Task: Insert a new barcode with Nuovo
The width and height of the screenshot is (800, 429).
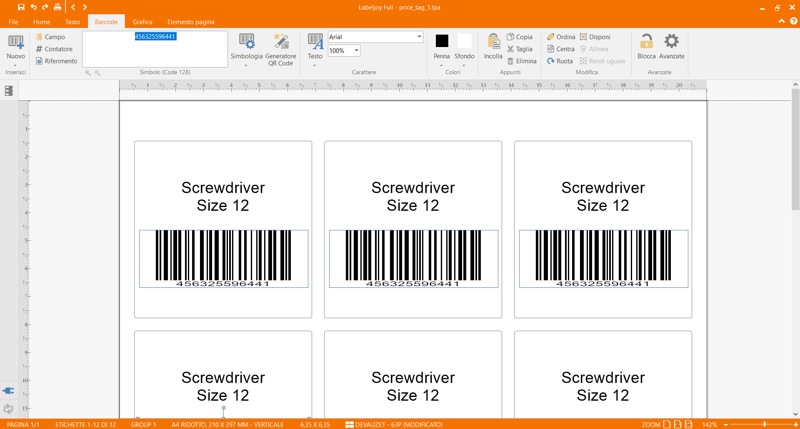Action: pos(16,50)
